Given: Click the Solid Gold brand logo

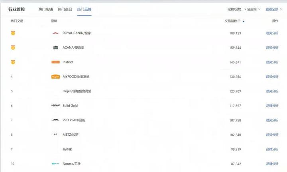Looking at the screenshot, I should [x=55, y=105].
